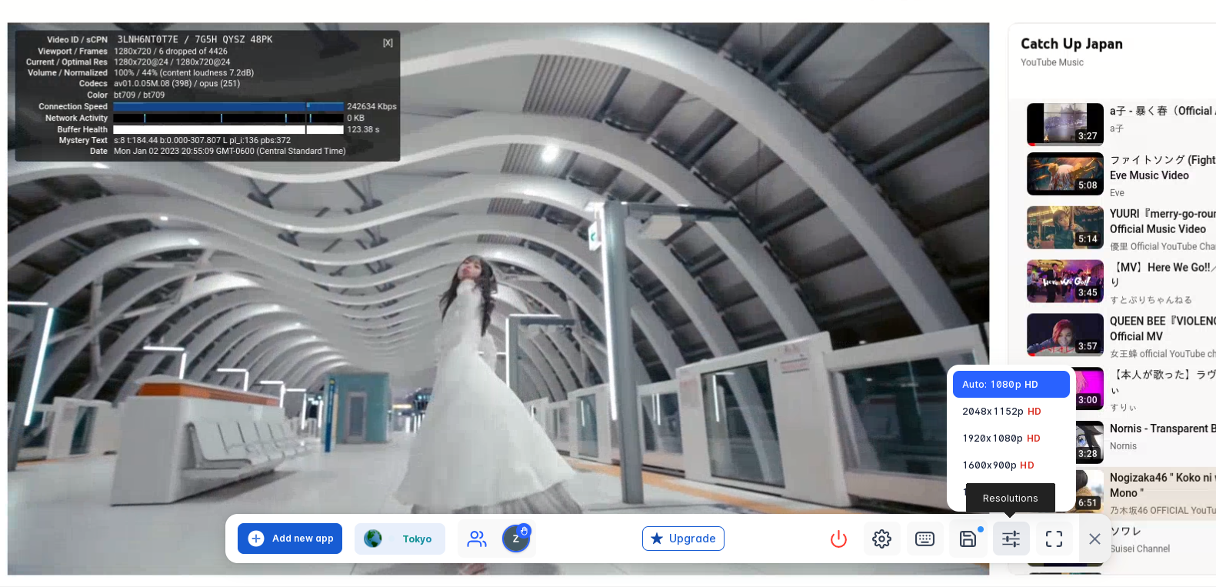
Task: Select Auto: 1080p HD resolution
Action: pos(1011,385)
